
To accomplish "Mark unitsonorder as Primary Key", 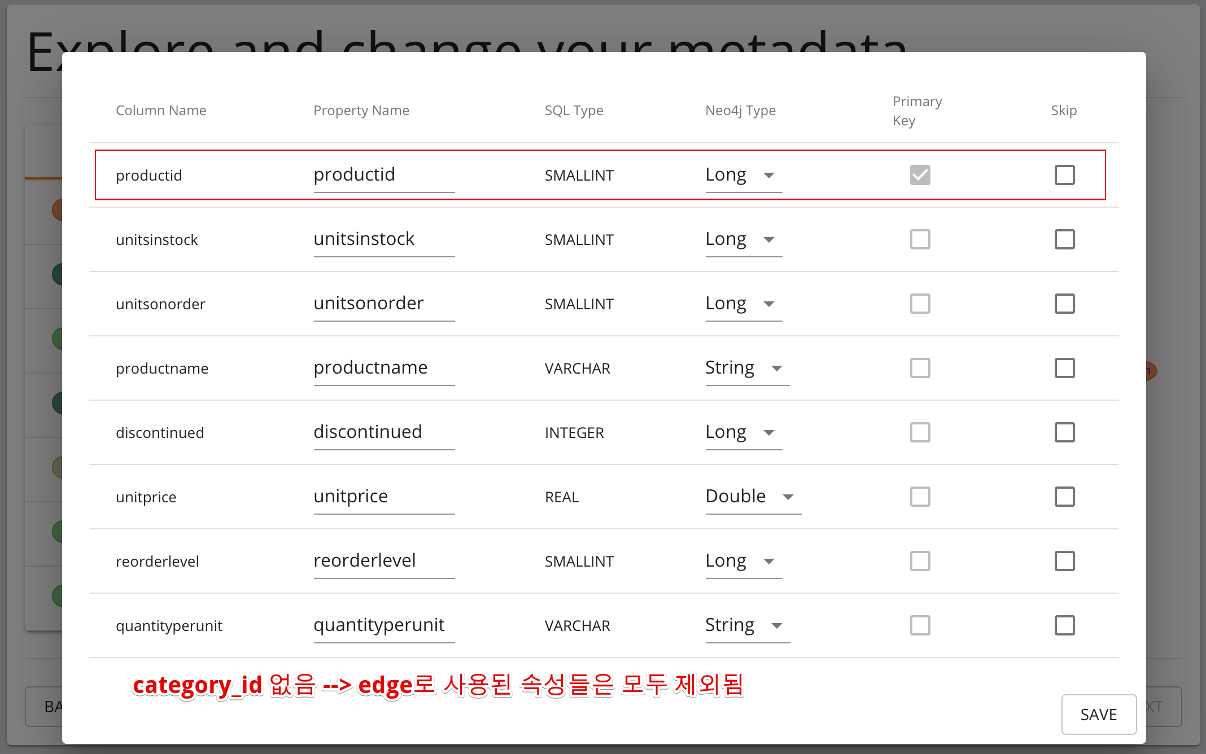I will point(920,304).
